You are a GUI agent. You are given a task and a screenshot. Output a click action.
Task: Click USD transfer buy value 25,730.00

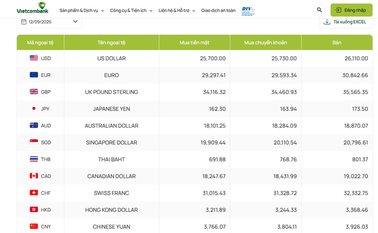(x=284, y=59)
